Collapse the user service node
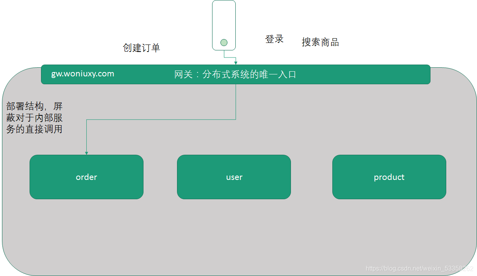 tap(234, 177)
